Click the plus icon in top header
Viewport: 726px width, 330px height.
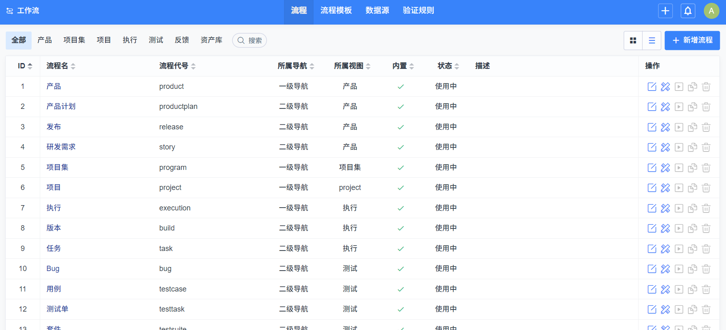click(665, 11)
